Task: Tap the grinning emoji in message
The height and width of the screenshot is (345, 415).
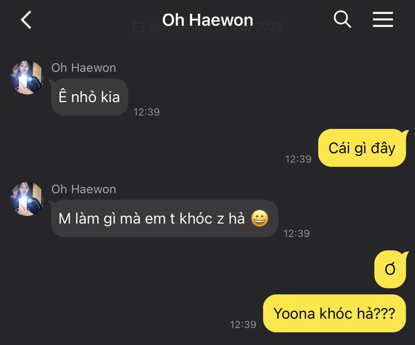Action: point(260,218)
